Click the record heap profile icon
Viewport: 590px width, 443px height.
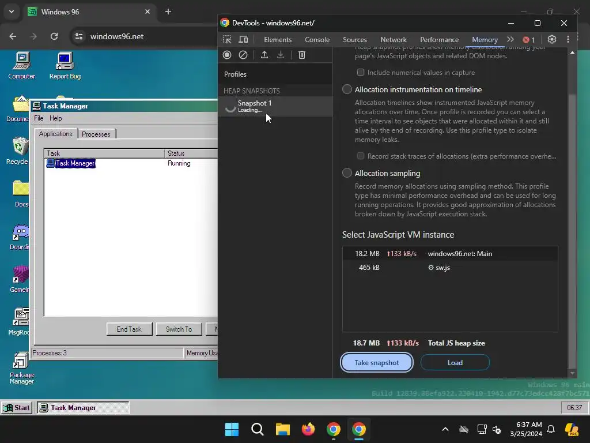tap(227, 55)
